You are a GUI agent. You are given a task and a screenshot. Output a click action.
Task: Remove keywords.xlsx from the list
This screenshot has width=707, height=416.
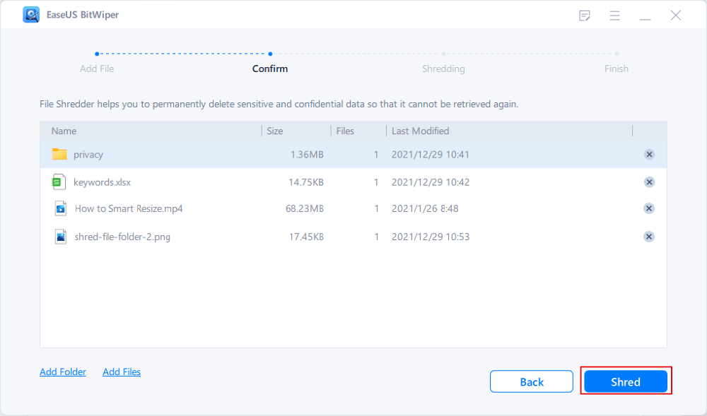649,182
